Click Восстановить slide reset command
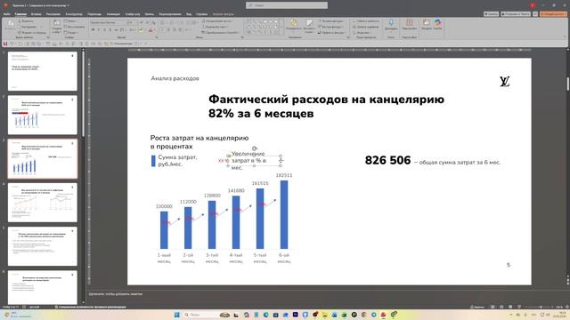Image resolution: width=570 pixels, height=320 pixels. pyautogui.click(x=75, y=27)
